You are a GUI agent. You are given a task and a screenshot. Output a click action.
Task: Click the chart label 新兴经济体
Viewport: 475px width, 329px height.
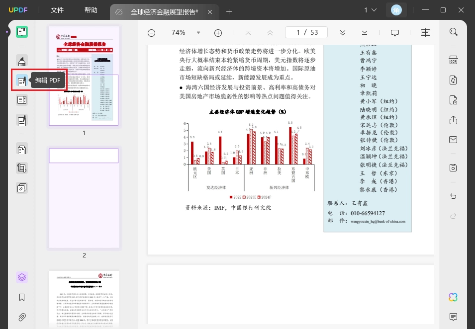279,188
